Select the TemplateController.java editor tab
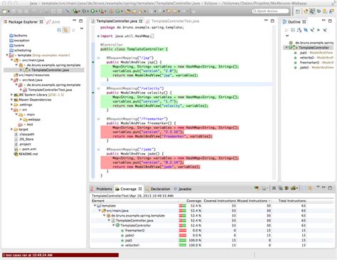The height and width of the screenshot is (260, 337). click(117, 21)
